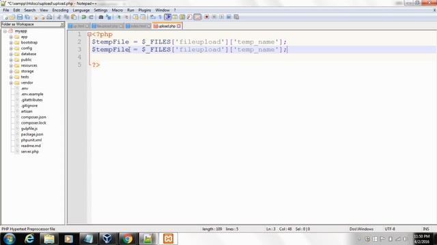This screenshot has height=245, width=437.
Task: Launch Google Chrome from taskbar
Action: tap(128, 239)
